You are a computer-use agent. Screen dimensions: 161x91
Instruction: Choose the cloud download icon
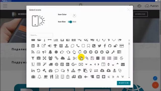[102, 71]
